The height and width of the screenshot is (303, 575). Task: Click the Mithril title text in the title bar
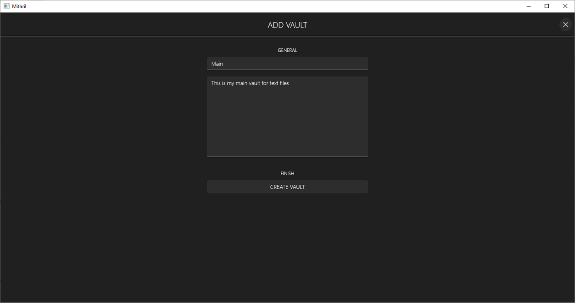coord(19,6)
